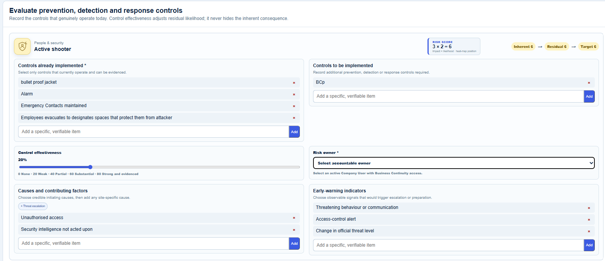This screenshot has width=605, height=261.
Task: Delete the 'Access-control alert' indicator
Action: [x=589, y=220]
